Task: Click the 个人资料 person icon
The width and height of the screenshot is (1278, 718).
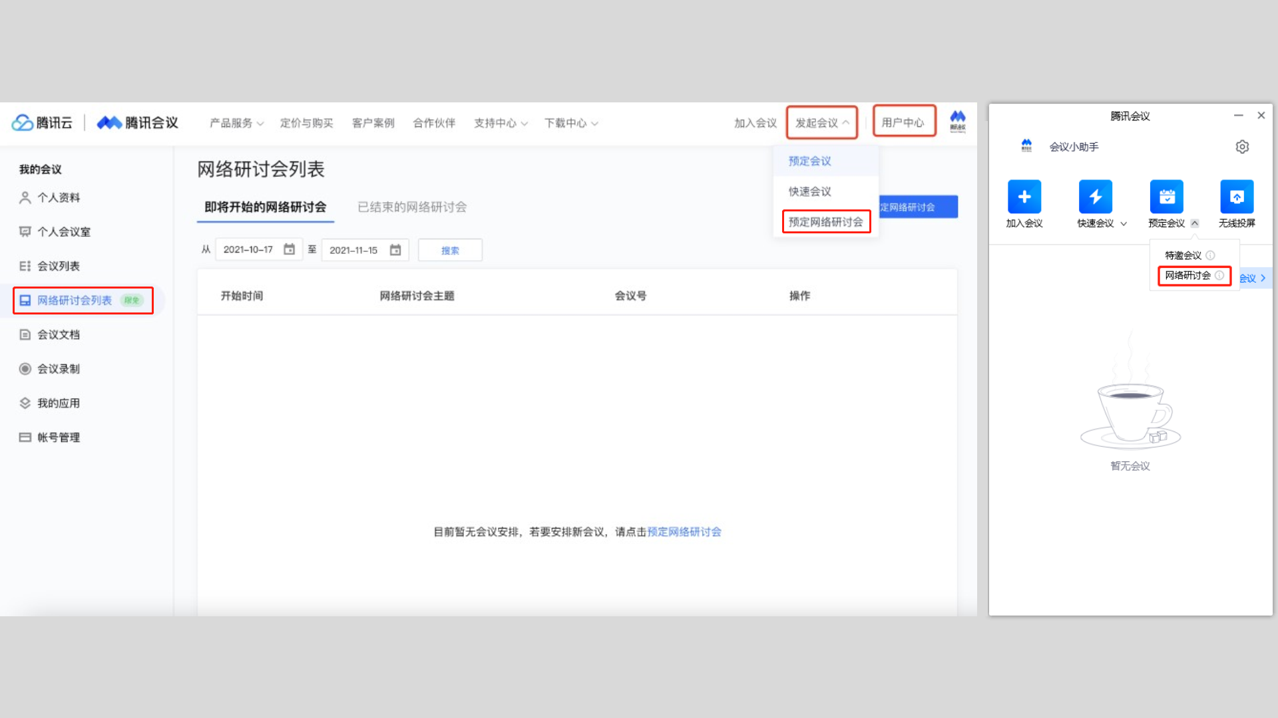Action: point(25,197)
